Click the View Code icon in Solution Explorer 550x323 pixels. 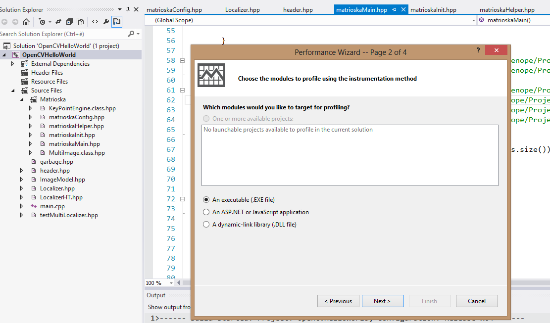[x=95, y=22]
